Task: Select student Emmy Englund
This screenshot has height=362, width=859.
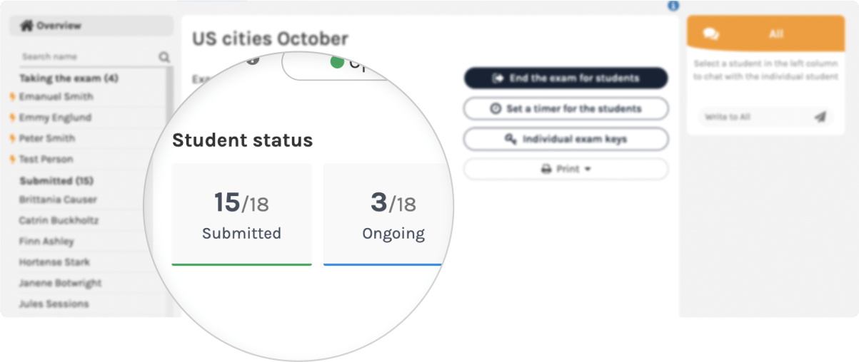Action: pyautogui.click(x=55, y=118)
